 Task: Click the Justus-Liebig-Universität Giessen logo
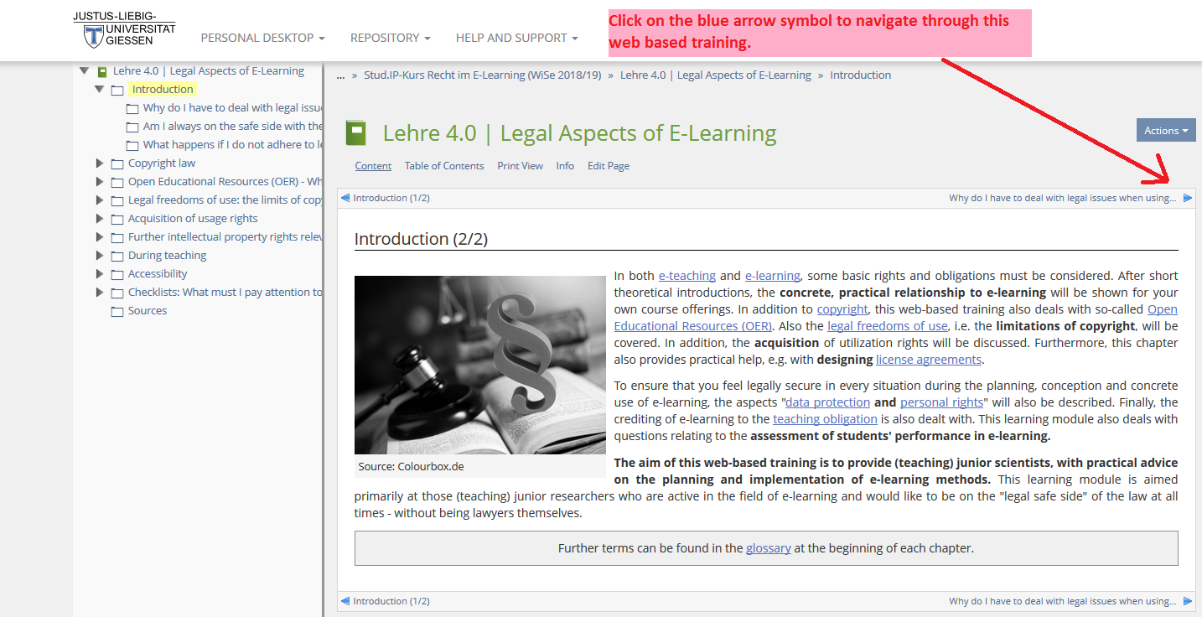124,30
